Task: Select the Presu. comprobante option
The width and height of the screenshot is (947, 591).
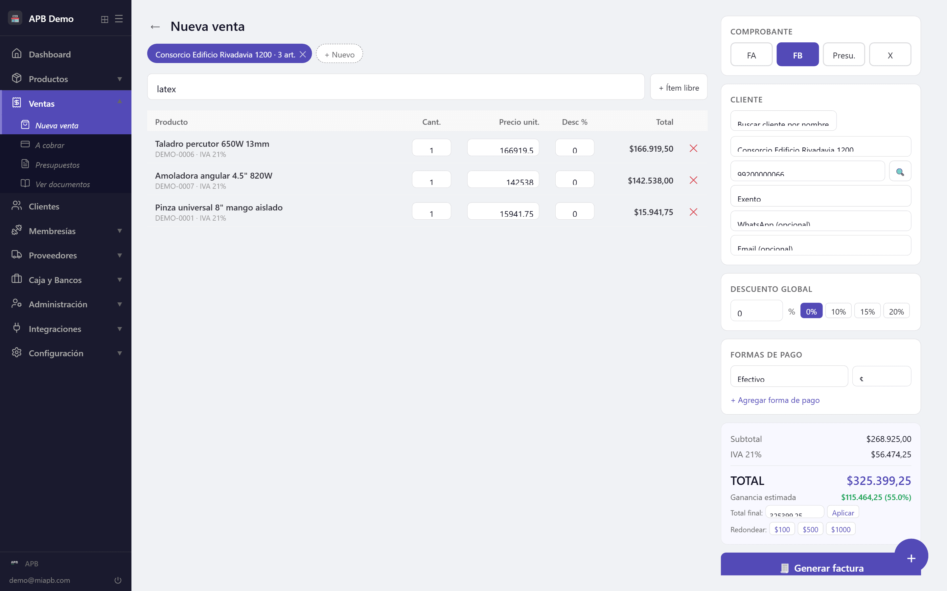Action: coord(844,55)
